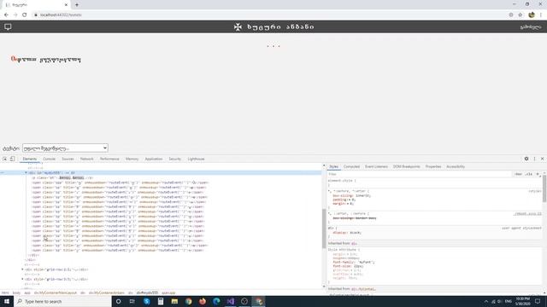Image resolution: width=547 pixels, height=307 pixels.
Task: Close the current browser tab
Action: (x=67, y=5)
